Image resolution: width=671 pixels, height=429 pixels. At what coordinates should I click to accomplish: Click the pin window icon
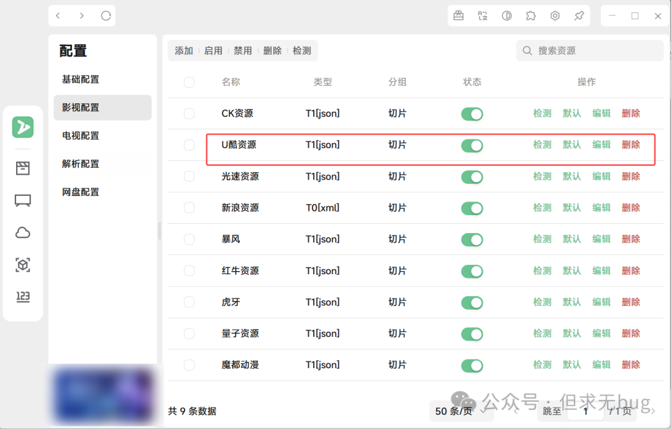coord(579,16)
